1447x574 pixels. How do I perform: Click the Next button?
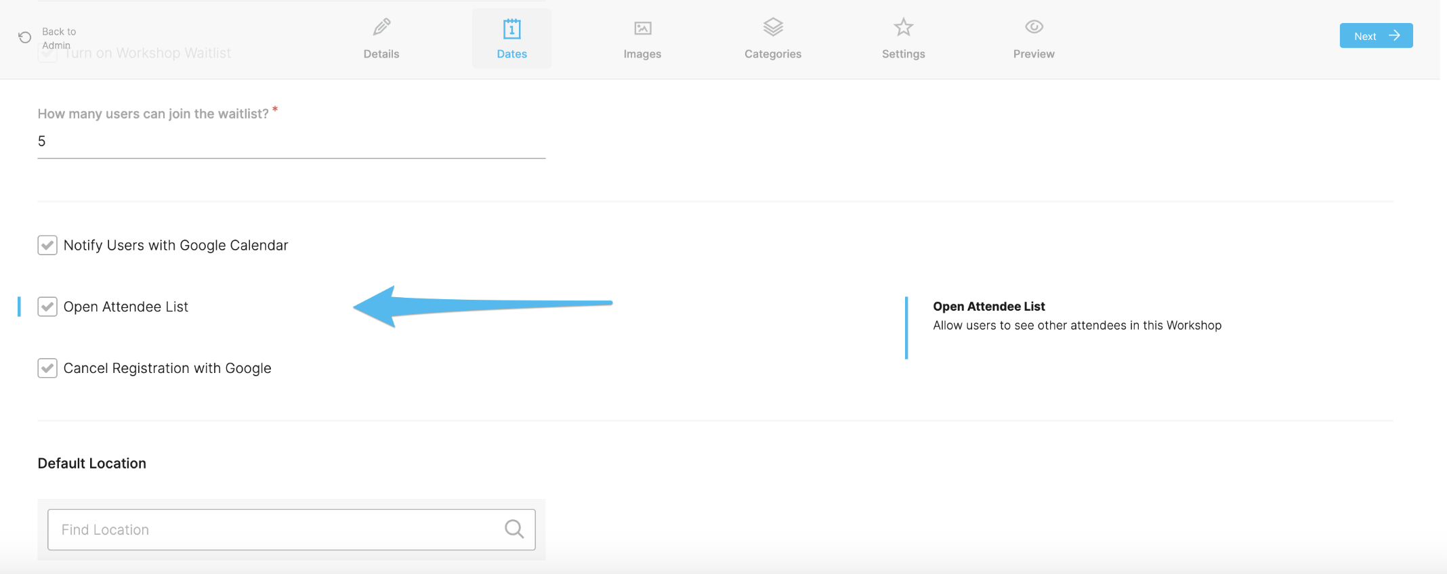point(1376,36)
